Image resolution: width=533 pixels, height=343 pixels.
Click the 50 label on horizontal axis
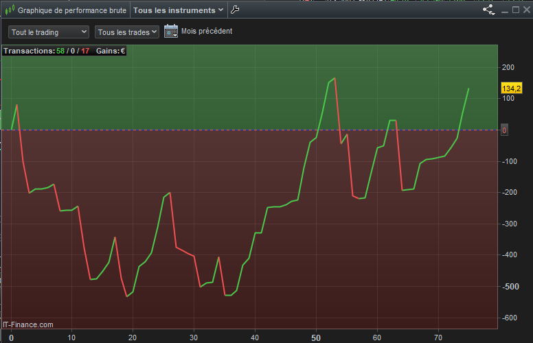tap(316, 338)
